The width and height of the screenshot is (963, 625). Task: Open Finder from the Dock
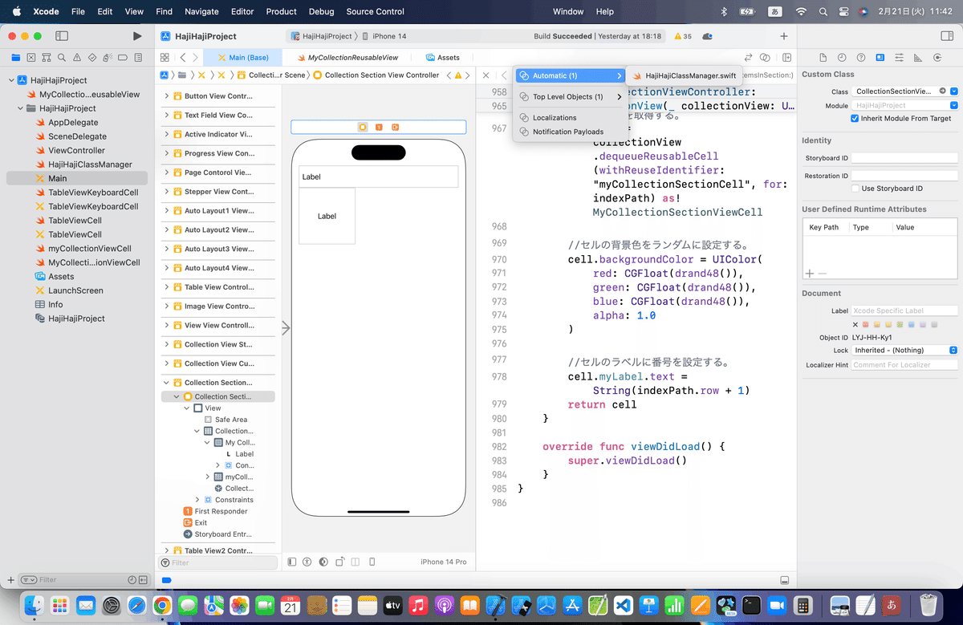coord(35,605)
